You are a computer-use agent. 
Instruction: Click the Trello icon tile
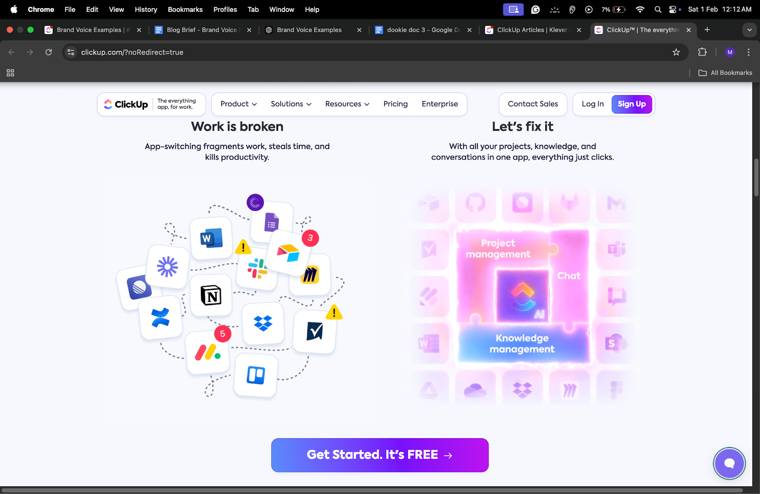click(x=256, y=375)
